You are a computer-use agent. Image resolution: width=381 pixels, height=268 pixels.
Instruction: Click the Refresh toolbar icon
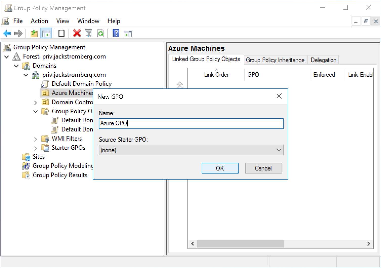[x=101, y=33]
